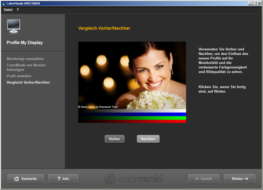Screen dimensions: 263x190
Task: Click the green gradient bar
Action: coord(132,118)
